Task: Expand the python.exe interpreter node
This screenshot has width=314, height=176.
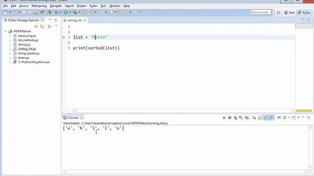Action: pyautogui.click(x=10, y=62)
